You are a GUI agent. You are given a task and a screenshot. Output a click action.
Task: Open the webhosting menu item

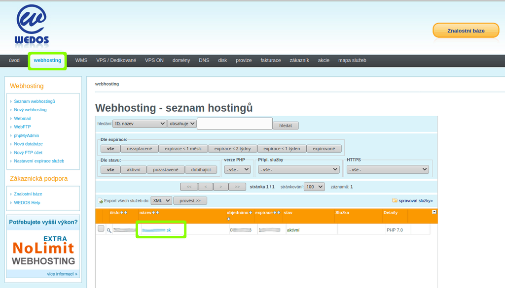(x=47, y=61)
